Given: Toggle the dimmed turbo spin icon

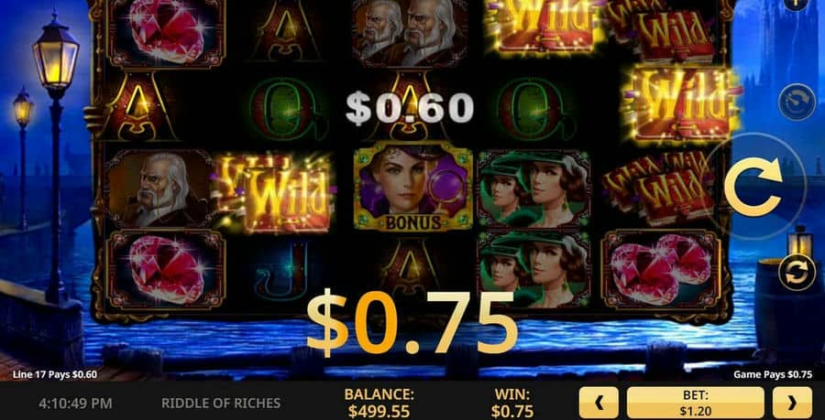Looking at the screenshot, I should click(x=797, y=102).
